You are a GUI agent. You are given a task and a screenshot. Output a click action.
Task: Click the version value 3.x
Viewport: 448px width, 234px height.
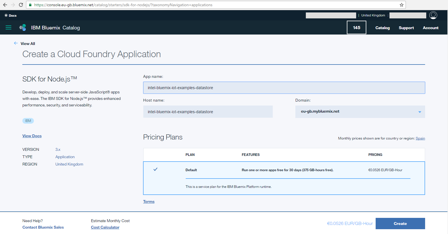[x=58, y=149]
